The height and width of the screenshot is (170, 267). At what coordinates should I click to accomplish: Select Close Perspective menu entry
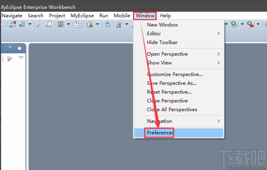[179, 101]
